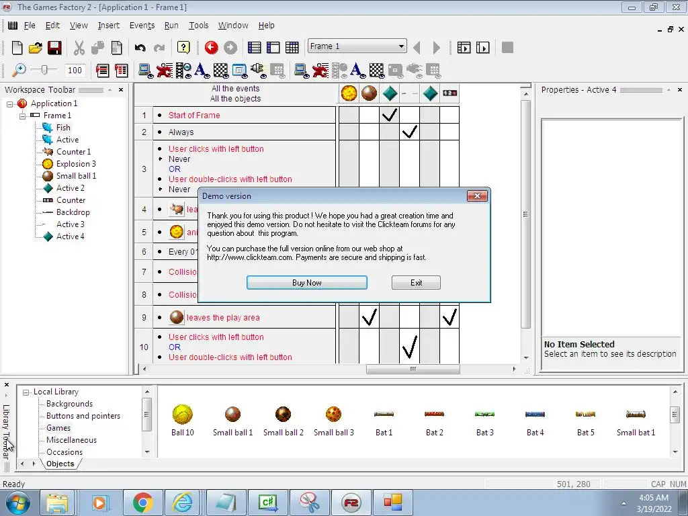
Task: Click the Cut scissors icon
Action: [79, 48]
